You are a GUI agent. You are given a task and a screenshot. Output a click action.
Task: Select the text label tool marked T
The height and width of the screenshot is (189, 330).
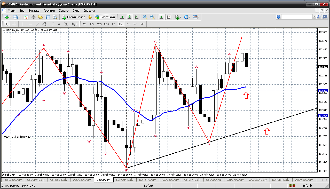click(66, 24)
